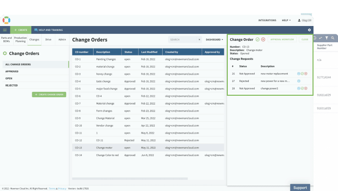Approve change request 26
This screenshot has width=338, height=191.
(302, 74)
